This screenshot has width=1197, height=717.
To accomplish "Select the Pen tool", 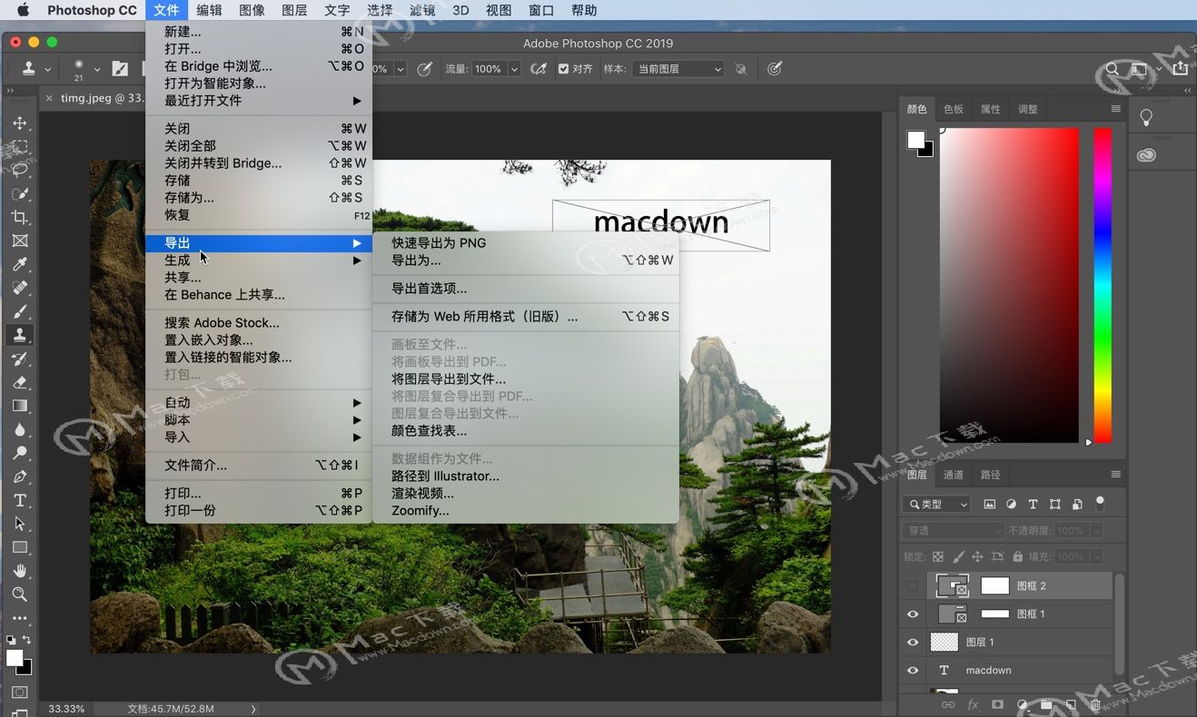I will tap(20, 476).
